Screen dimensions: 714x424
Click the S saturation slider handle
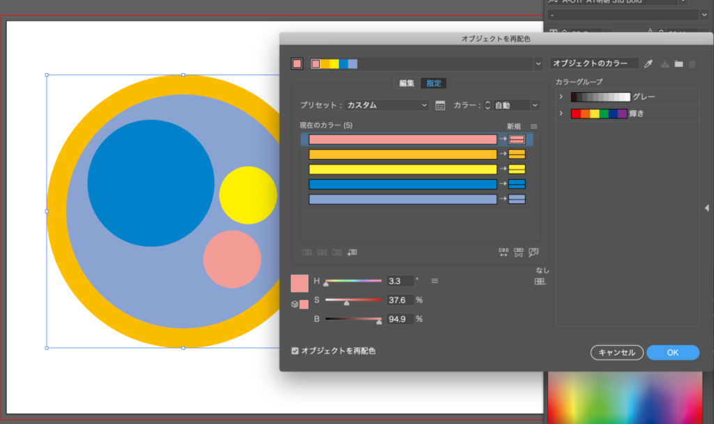coord(347,303)
